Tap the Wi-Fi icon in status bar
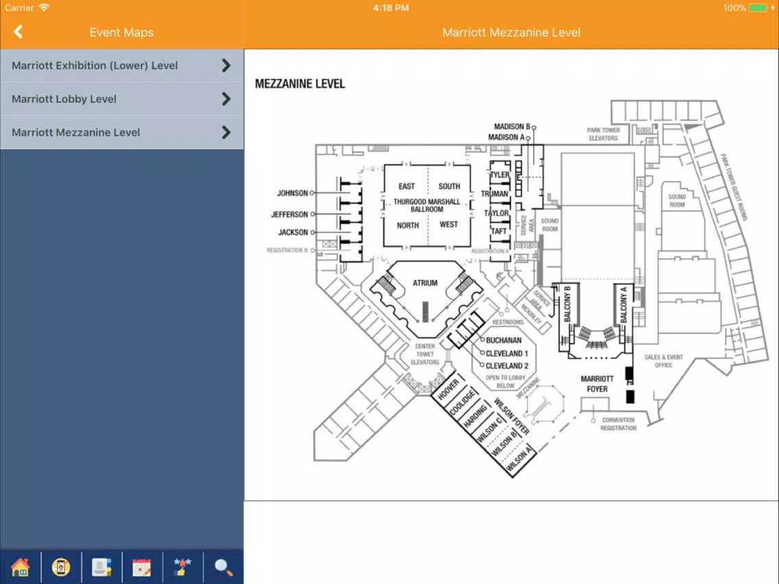779x584 pixels. [x=44, y=8]
